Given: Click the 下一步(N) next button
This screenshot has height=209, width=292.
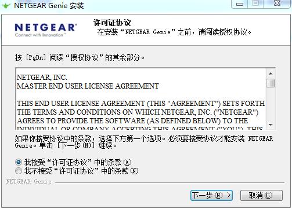Looking at the screenshot, I should [211, 195].
